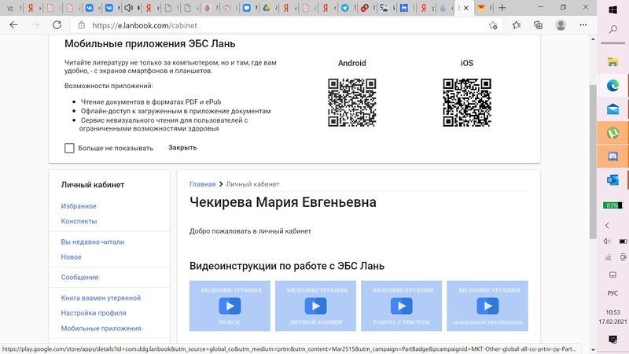Screen dimensions: 629x354
Task: Play the 'Поиск' video instruction
Action: pos(230,306)
